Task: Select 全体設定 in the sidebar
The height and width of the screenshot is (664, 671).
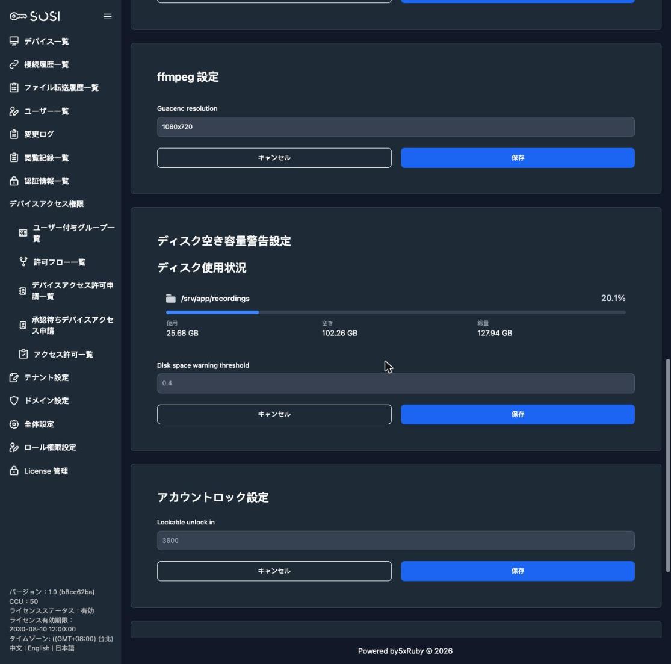Action: [x=39, y=424]
